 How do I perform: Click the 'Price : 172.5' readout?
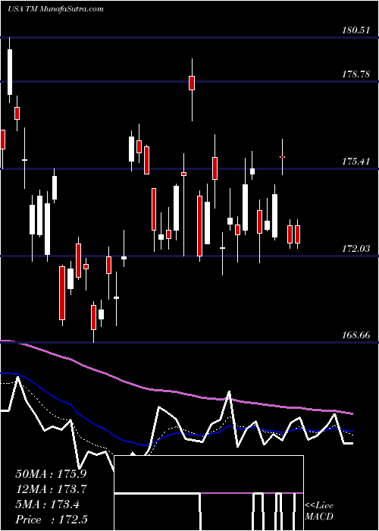[51, 520]
